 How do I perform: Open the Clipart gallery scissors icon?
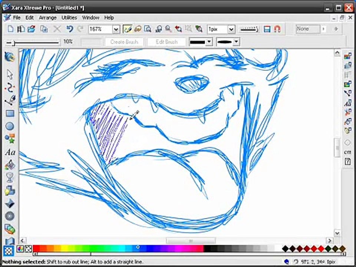pyautogui.click(x=347, y=112)
